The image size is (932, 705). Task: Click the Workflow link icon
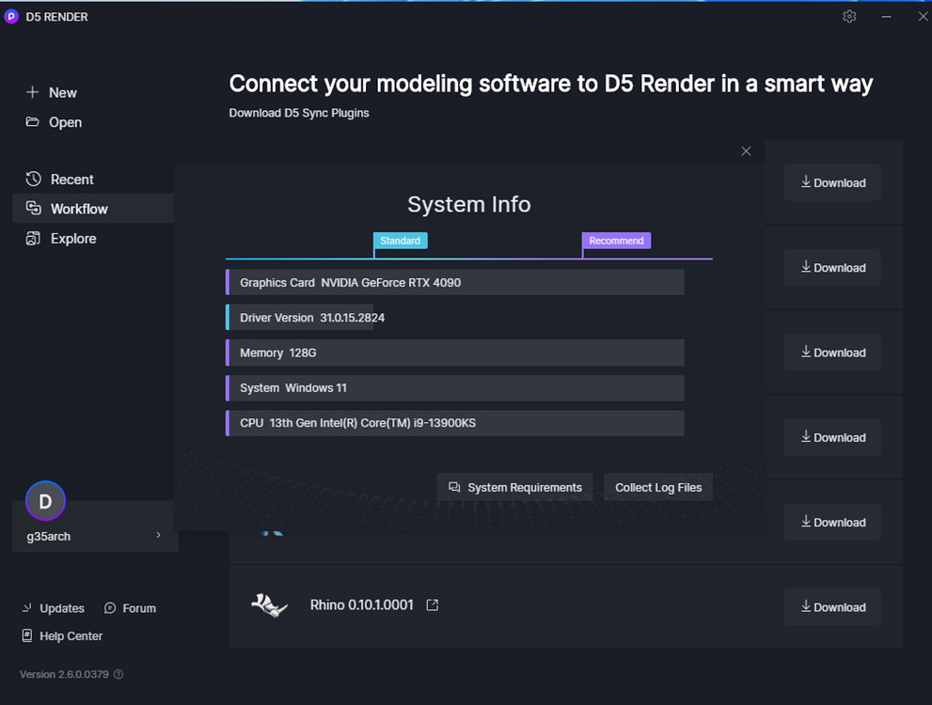pos(33,208)
